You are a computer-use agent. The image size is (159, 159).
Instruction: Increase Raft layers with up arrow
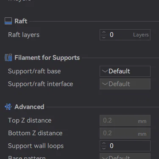[x=104, y=32]
